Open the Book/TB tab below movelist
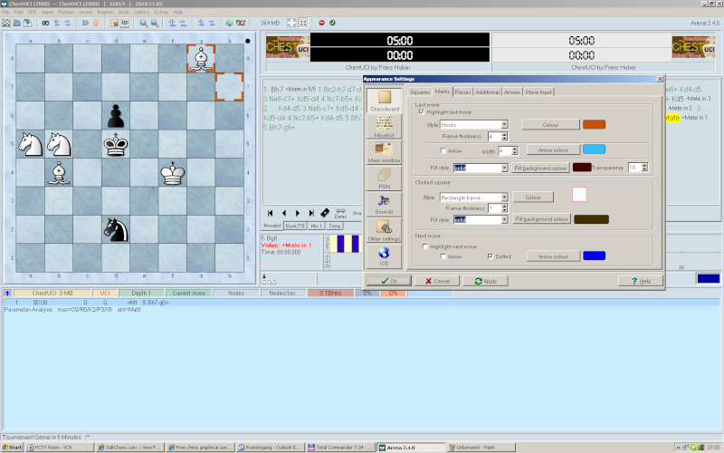Image resolution: width=724 pixels, height=453 pixels. (295, 226)
